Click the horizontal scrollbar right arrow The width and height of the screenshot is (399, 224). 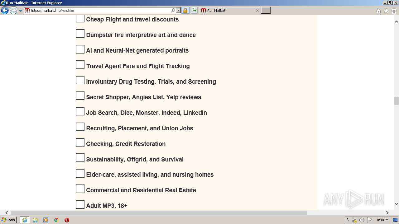(387, 213)
